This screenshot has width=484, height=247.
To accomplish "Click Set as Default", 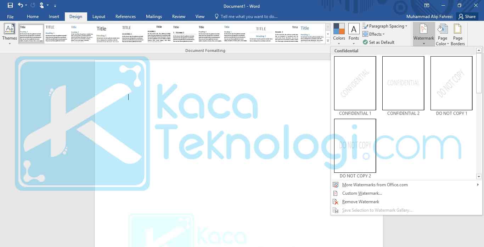I will pos(378,42).
